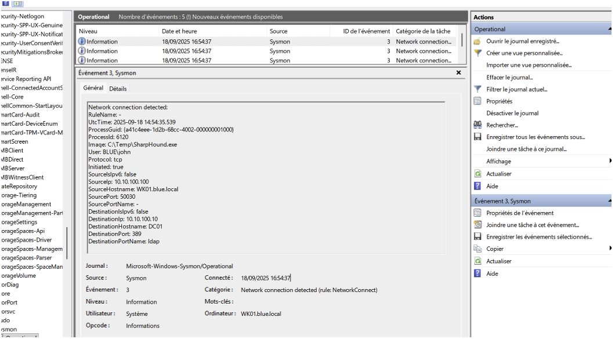Screen dimensions: 615x350
Task: Click the open saved log folder icon
Action: [477, 41]
